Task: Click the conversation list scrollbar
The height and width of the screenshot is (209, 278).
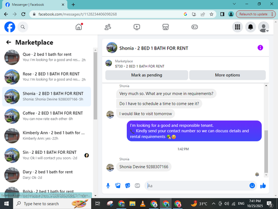Action: (95, 85)
